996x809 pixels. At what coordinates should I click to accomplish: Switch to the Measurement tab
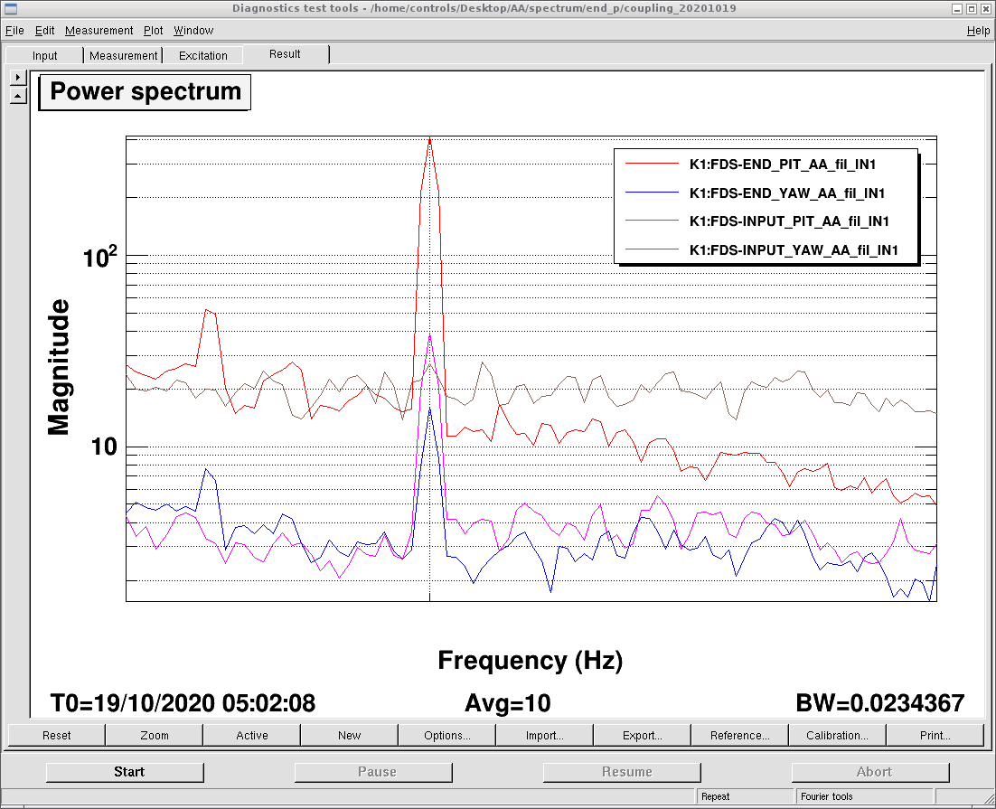[123, 55]
